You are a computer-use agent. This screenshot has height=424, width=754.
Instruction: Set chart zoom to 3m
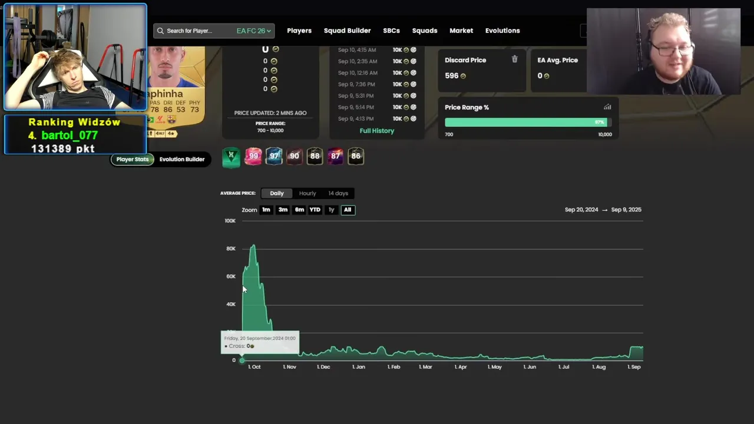[x=283, y=210]
